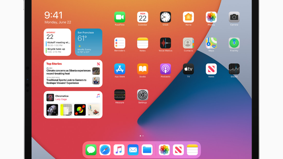Open Messages from the dock
This screenshot has width=283, height=159.
(x=91, y=150)
